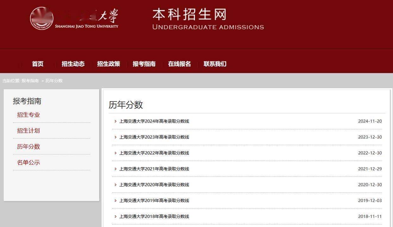The height and width of the screenshot is (227, 393).
Task: Select 招生计划 in the sidebar
Action: pos(28,131)
